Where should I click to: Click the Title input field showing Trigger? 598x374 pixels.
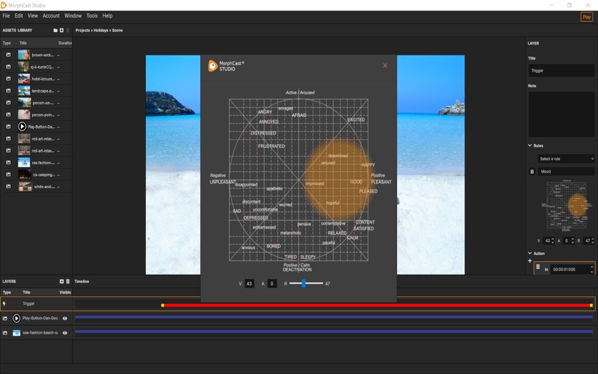560,71
